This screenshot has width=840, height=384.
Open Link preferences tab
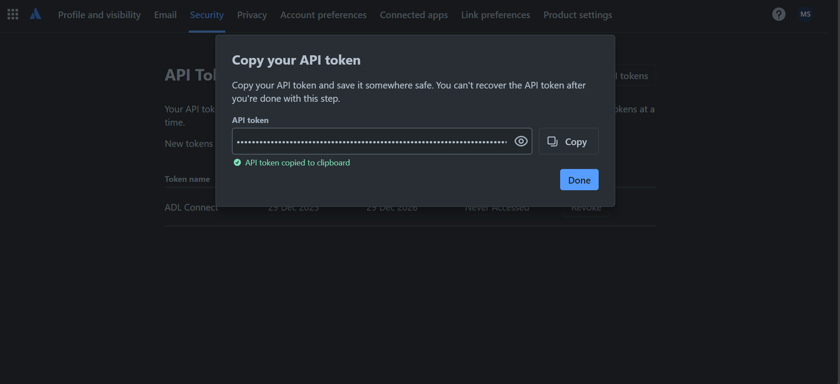tap(495, 15)
